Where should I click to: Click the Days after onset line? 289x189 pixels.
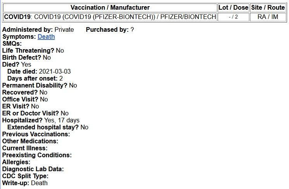tap(35, 78)
